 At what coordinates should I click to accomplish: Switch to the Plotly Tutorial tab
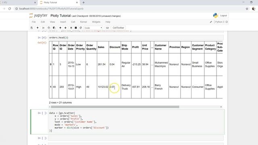[x=58, y=2]
